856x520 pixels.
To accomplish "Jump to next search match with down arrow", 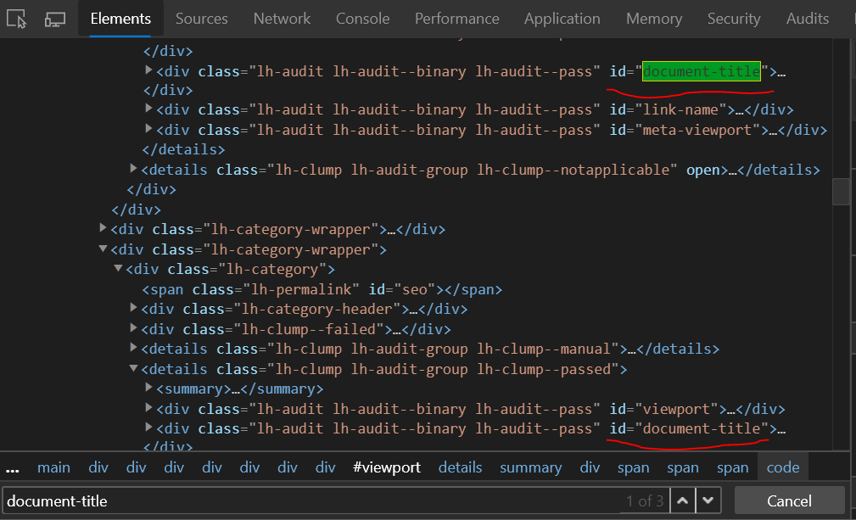I will [708, 500].
